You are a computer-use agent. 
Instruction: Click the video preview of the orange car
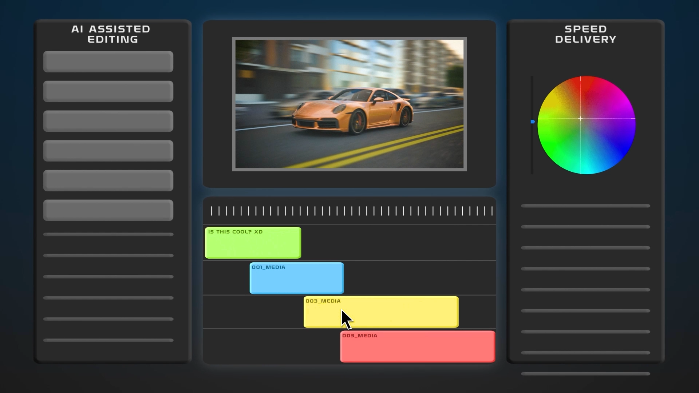click(349, 104)
